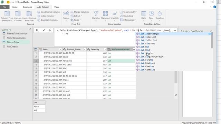Image resolution: width=221 pixels, height=124 pixels.
Task: Click Merge Columns command
Action: pos(80,12)
